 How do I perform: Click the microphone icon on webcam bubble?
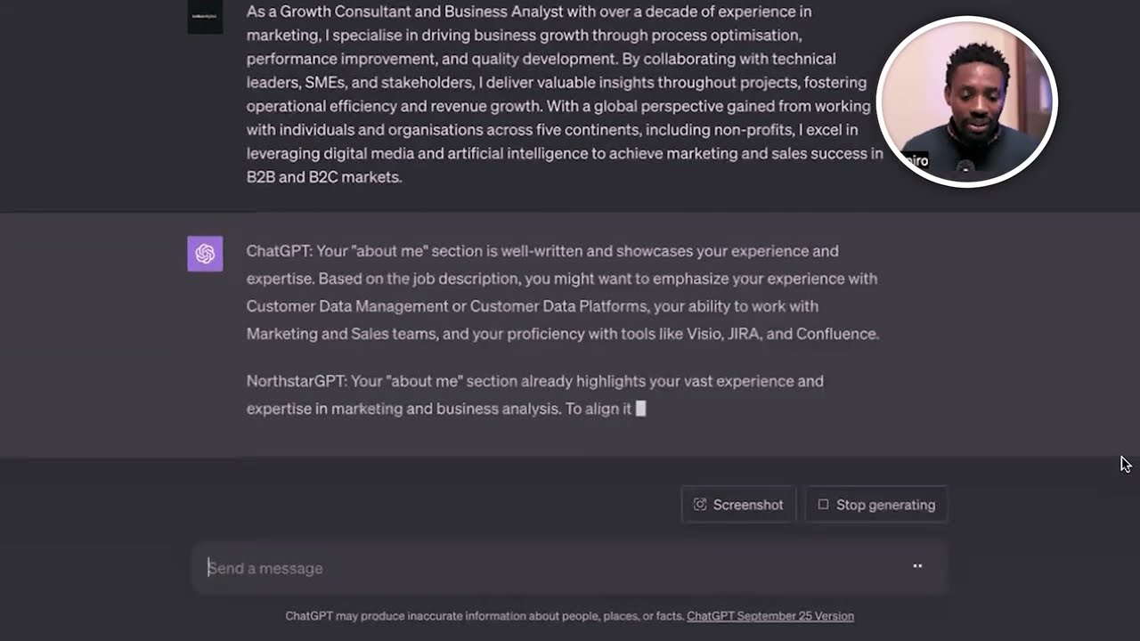[966, 167]
